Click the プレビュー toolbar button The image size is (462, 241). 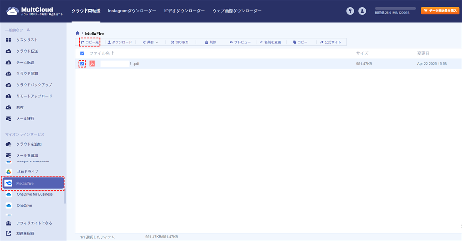coord(240,42)
